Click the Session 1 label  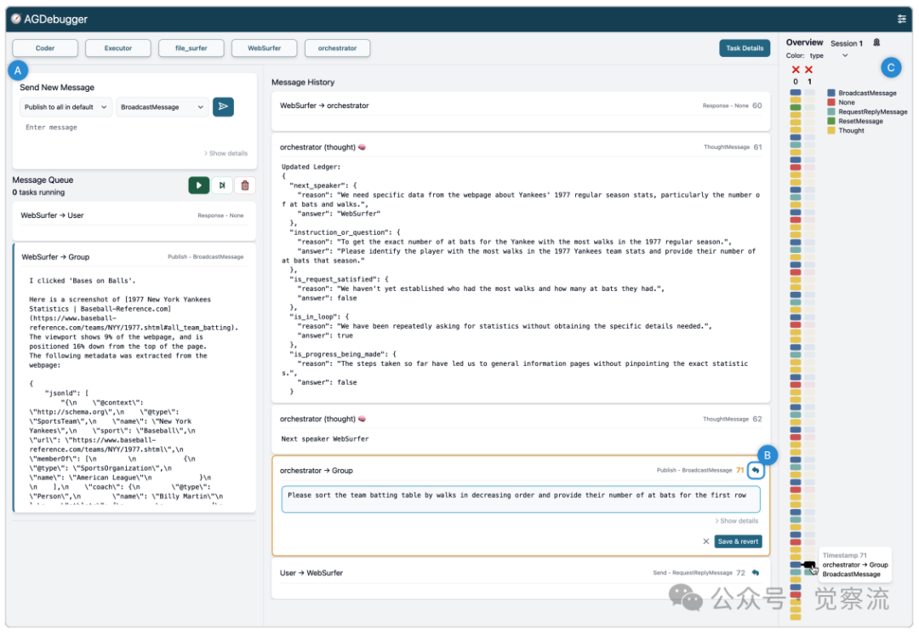click(847, 43)
